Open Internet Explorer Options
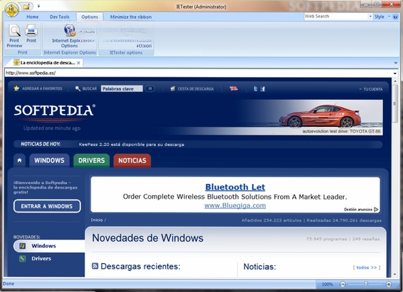This screenshot has height=292, width=403. 69,36
